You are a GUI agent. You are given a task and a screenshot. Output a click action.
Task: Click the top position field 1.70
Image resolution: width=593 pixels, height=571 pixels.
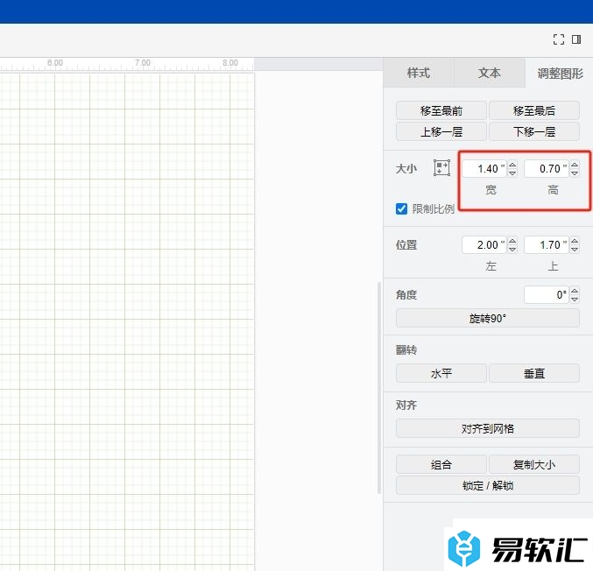[547, 245]
